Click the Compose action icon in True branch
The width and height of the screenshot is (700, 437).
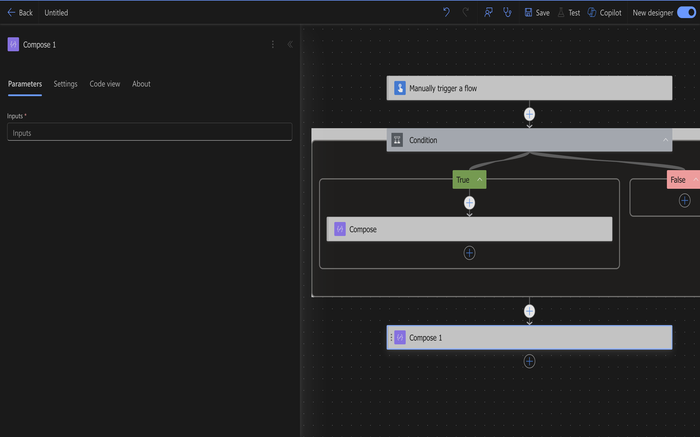(x=340, y=229)
